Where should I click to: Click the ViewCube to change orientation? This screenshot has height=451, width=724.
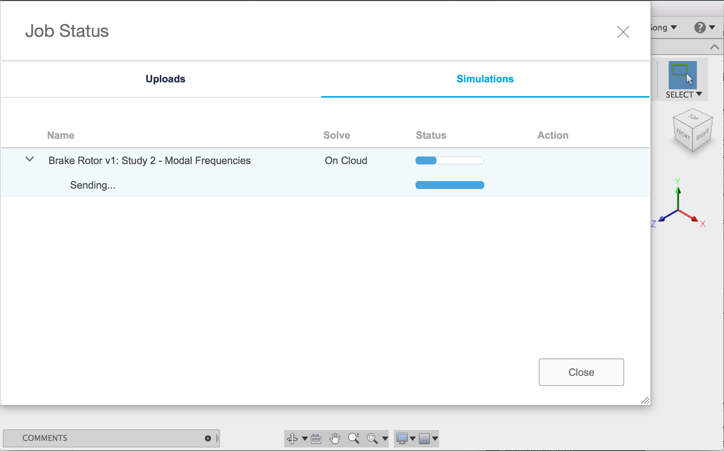tap(692, 131)
